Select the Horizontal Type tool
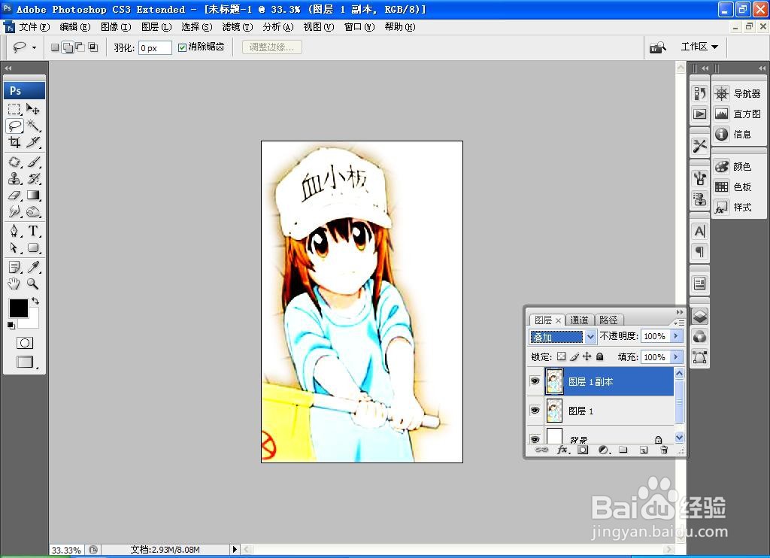Image resolution: width=770 pixels, height=558 pixels. point(33,231)
